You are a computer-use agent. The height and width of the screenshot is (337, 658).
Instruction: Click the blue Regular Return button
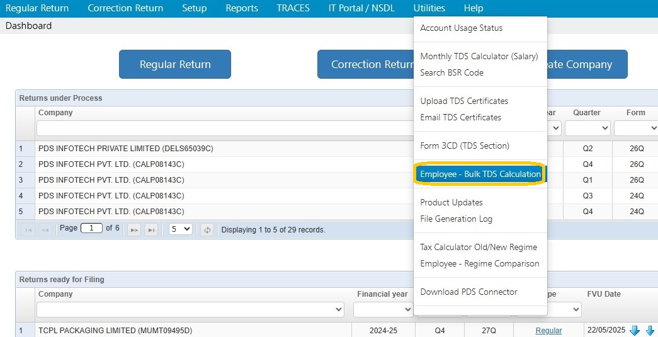pos(175,64)
